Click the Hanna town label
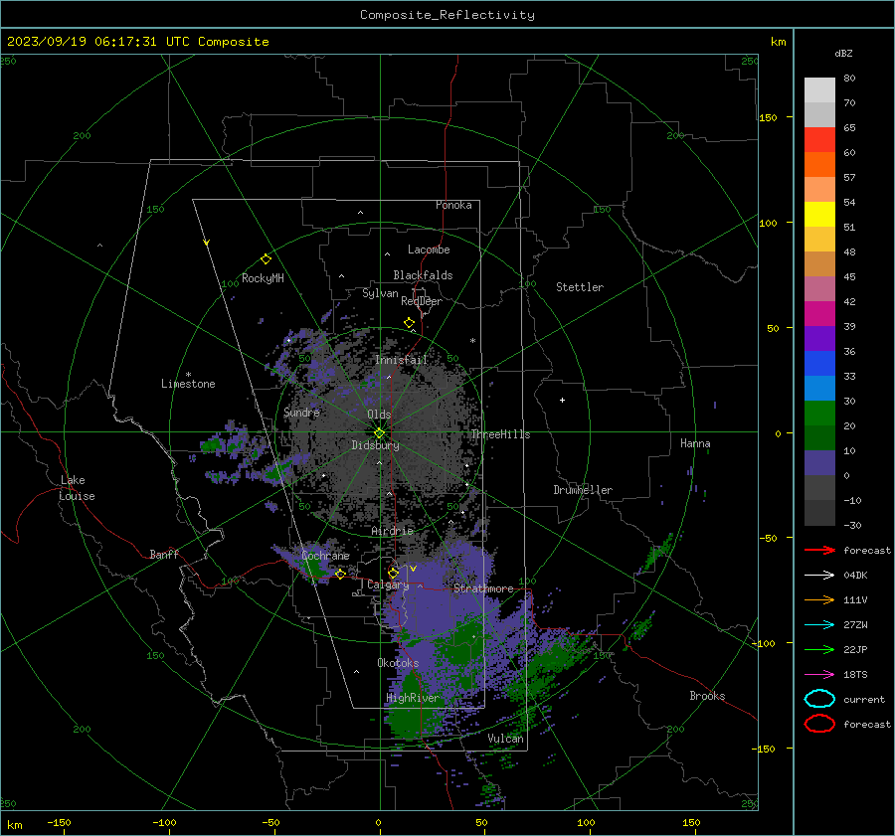The image size is (895, 836). [x=695, y=443]
